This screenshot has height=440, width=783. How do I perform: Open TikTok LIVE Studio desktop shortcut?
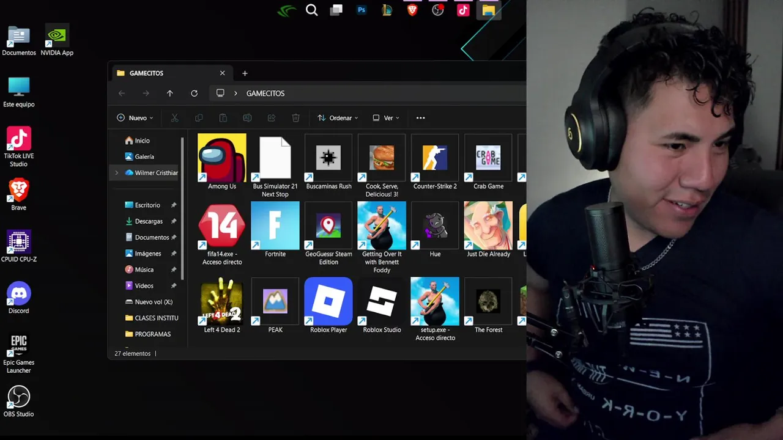coord(19,147)
